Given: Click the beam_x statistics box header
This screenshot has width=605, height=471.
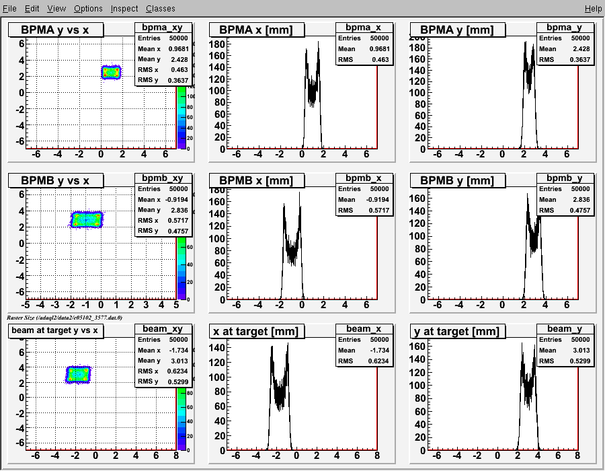Looking at the screenshot, I should 364,328.
